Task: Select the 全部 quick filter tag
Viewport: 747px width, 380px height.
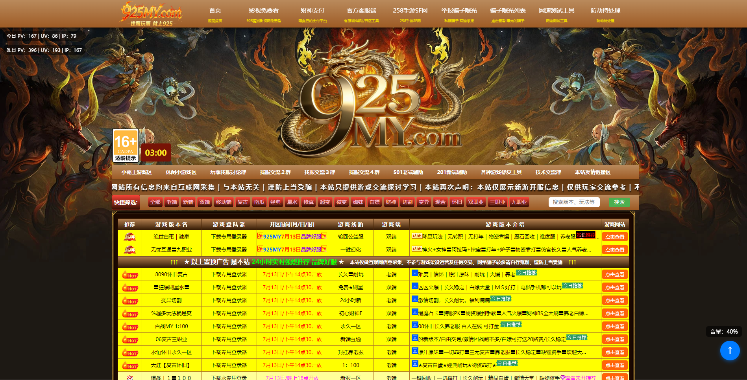Action: pyautogui.click(x=155, y=202)
